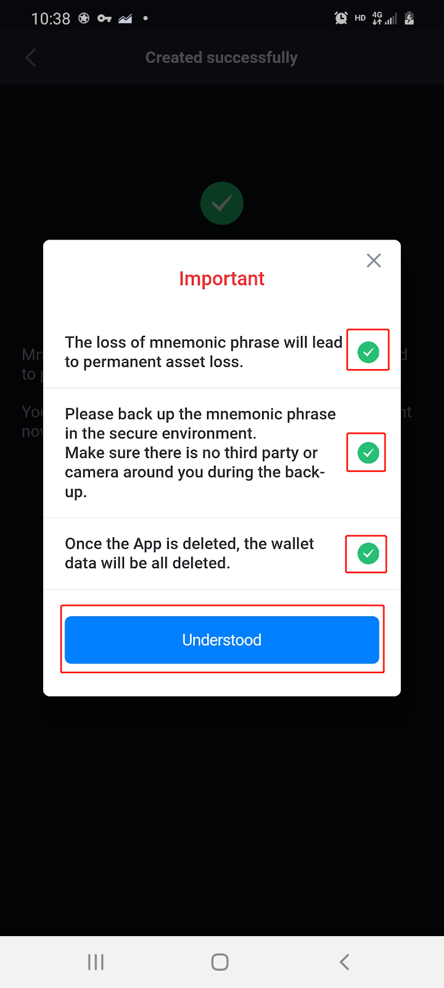Open the Android recent apps view
This screenshot has width=444, height=988.
click(x=96, y=961)
